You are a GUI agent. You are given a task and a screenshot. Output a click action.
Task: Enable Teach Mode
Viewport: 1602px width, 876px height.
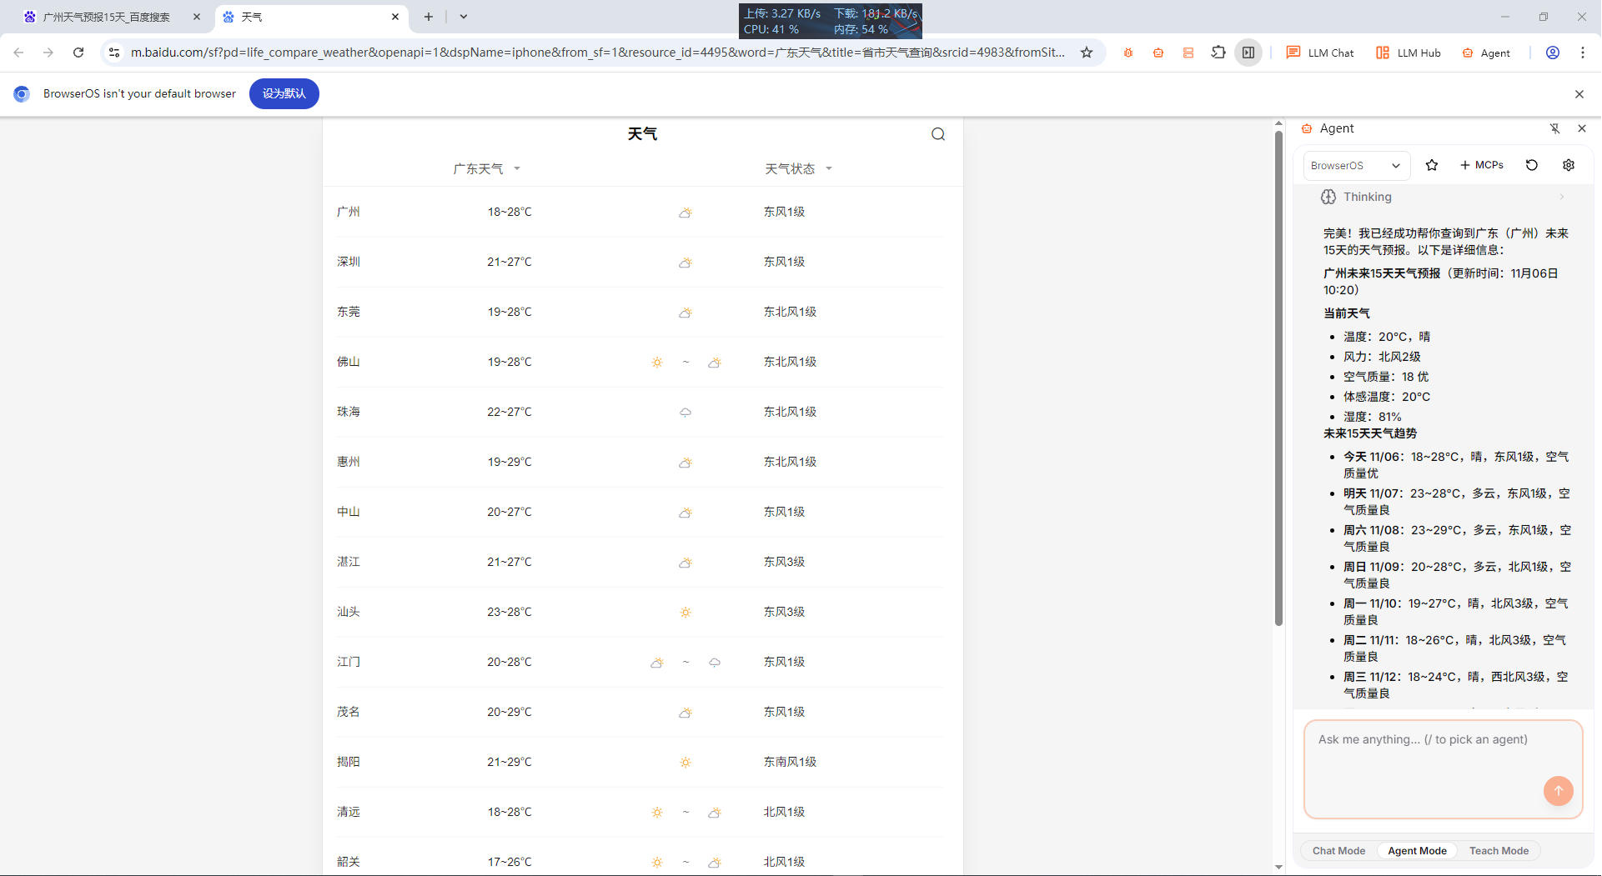pyautogui.click(x=1499, y=851)
